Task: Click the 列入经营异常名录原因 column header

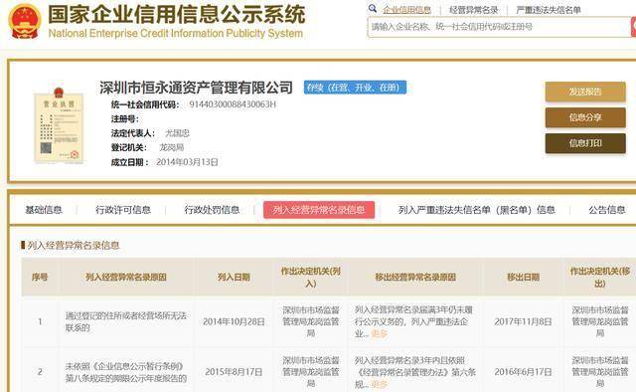Action: (126, 277)
